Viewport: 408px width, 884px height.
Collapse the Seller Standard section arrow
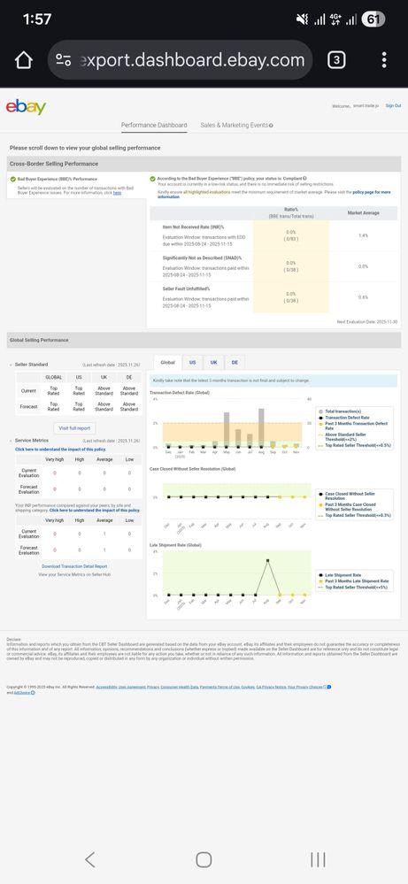tap(11, 365)
